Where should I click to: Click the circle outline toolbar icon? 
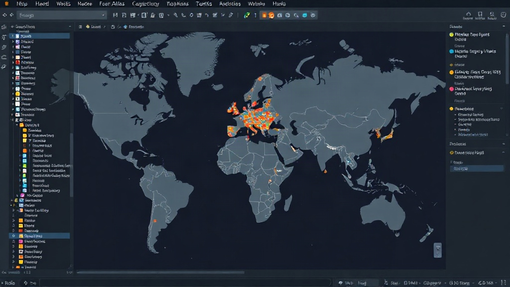191,15
